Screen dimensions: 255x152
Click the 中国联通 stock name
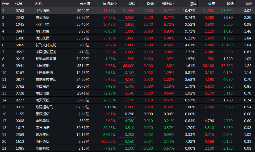pyautogui.click(x=43, y=86)
